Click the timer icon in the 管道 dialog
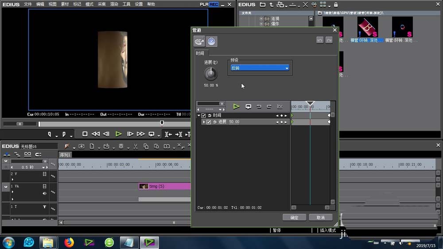This screenshot has width=443, height=249. tap(212, 42)
